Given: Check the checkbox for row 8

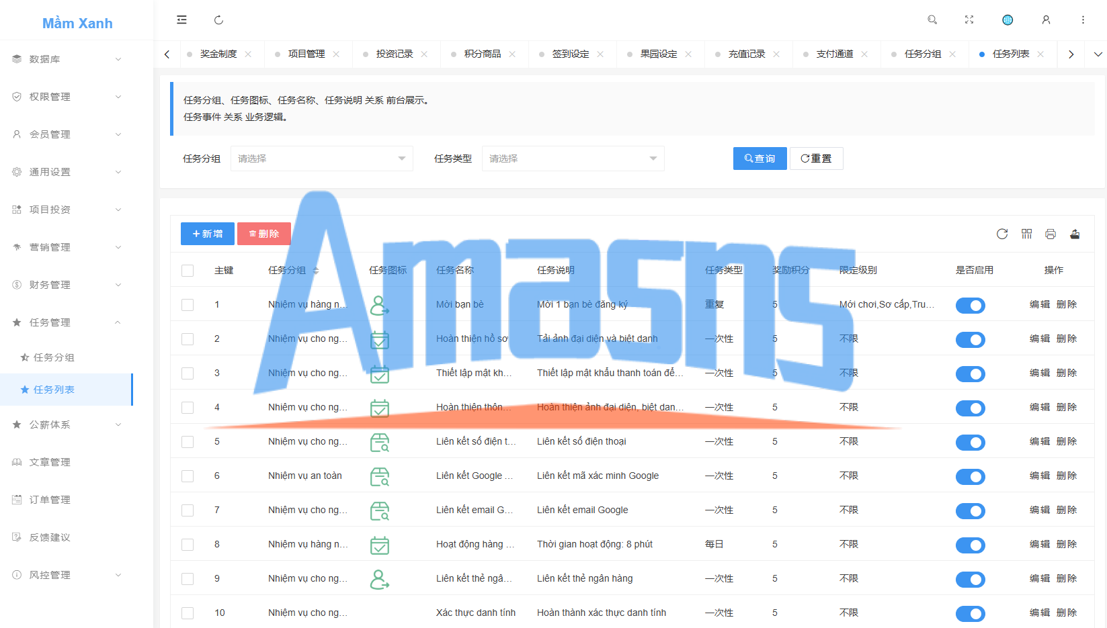Looking at the screenshot, I should (x=188, y=545).
